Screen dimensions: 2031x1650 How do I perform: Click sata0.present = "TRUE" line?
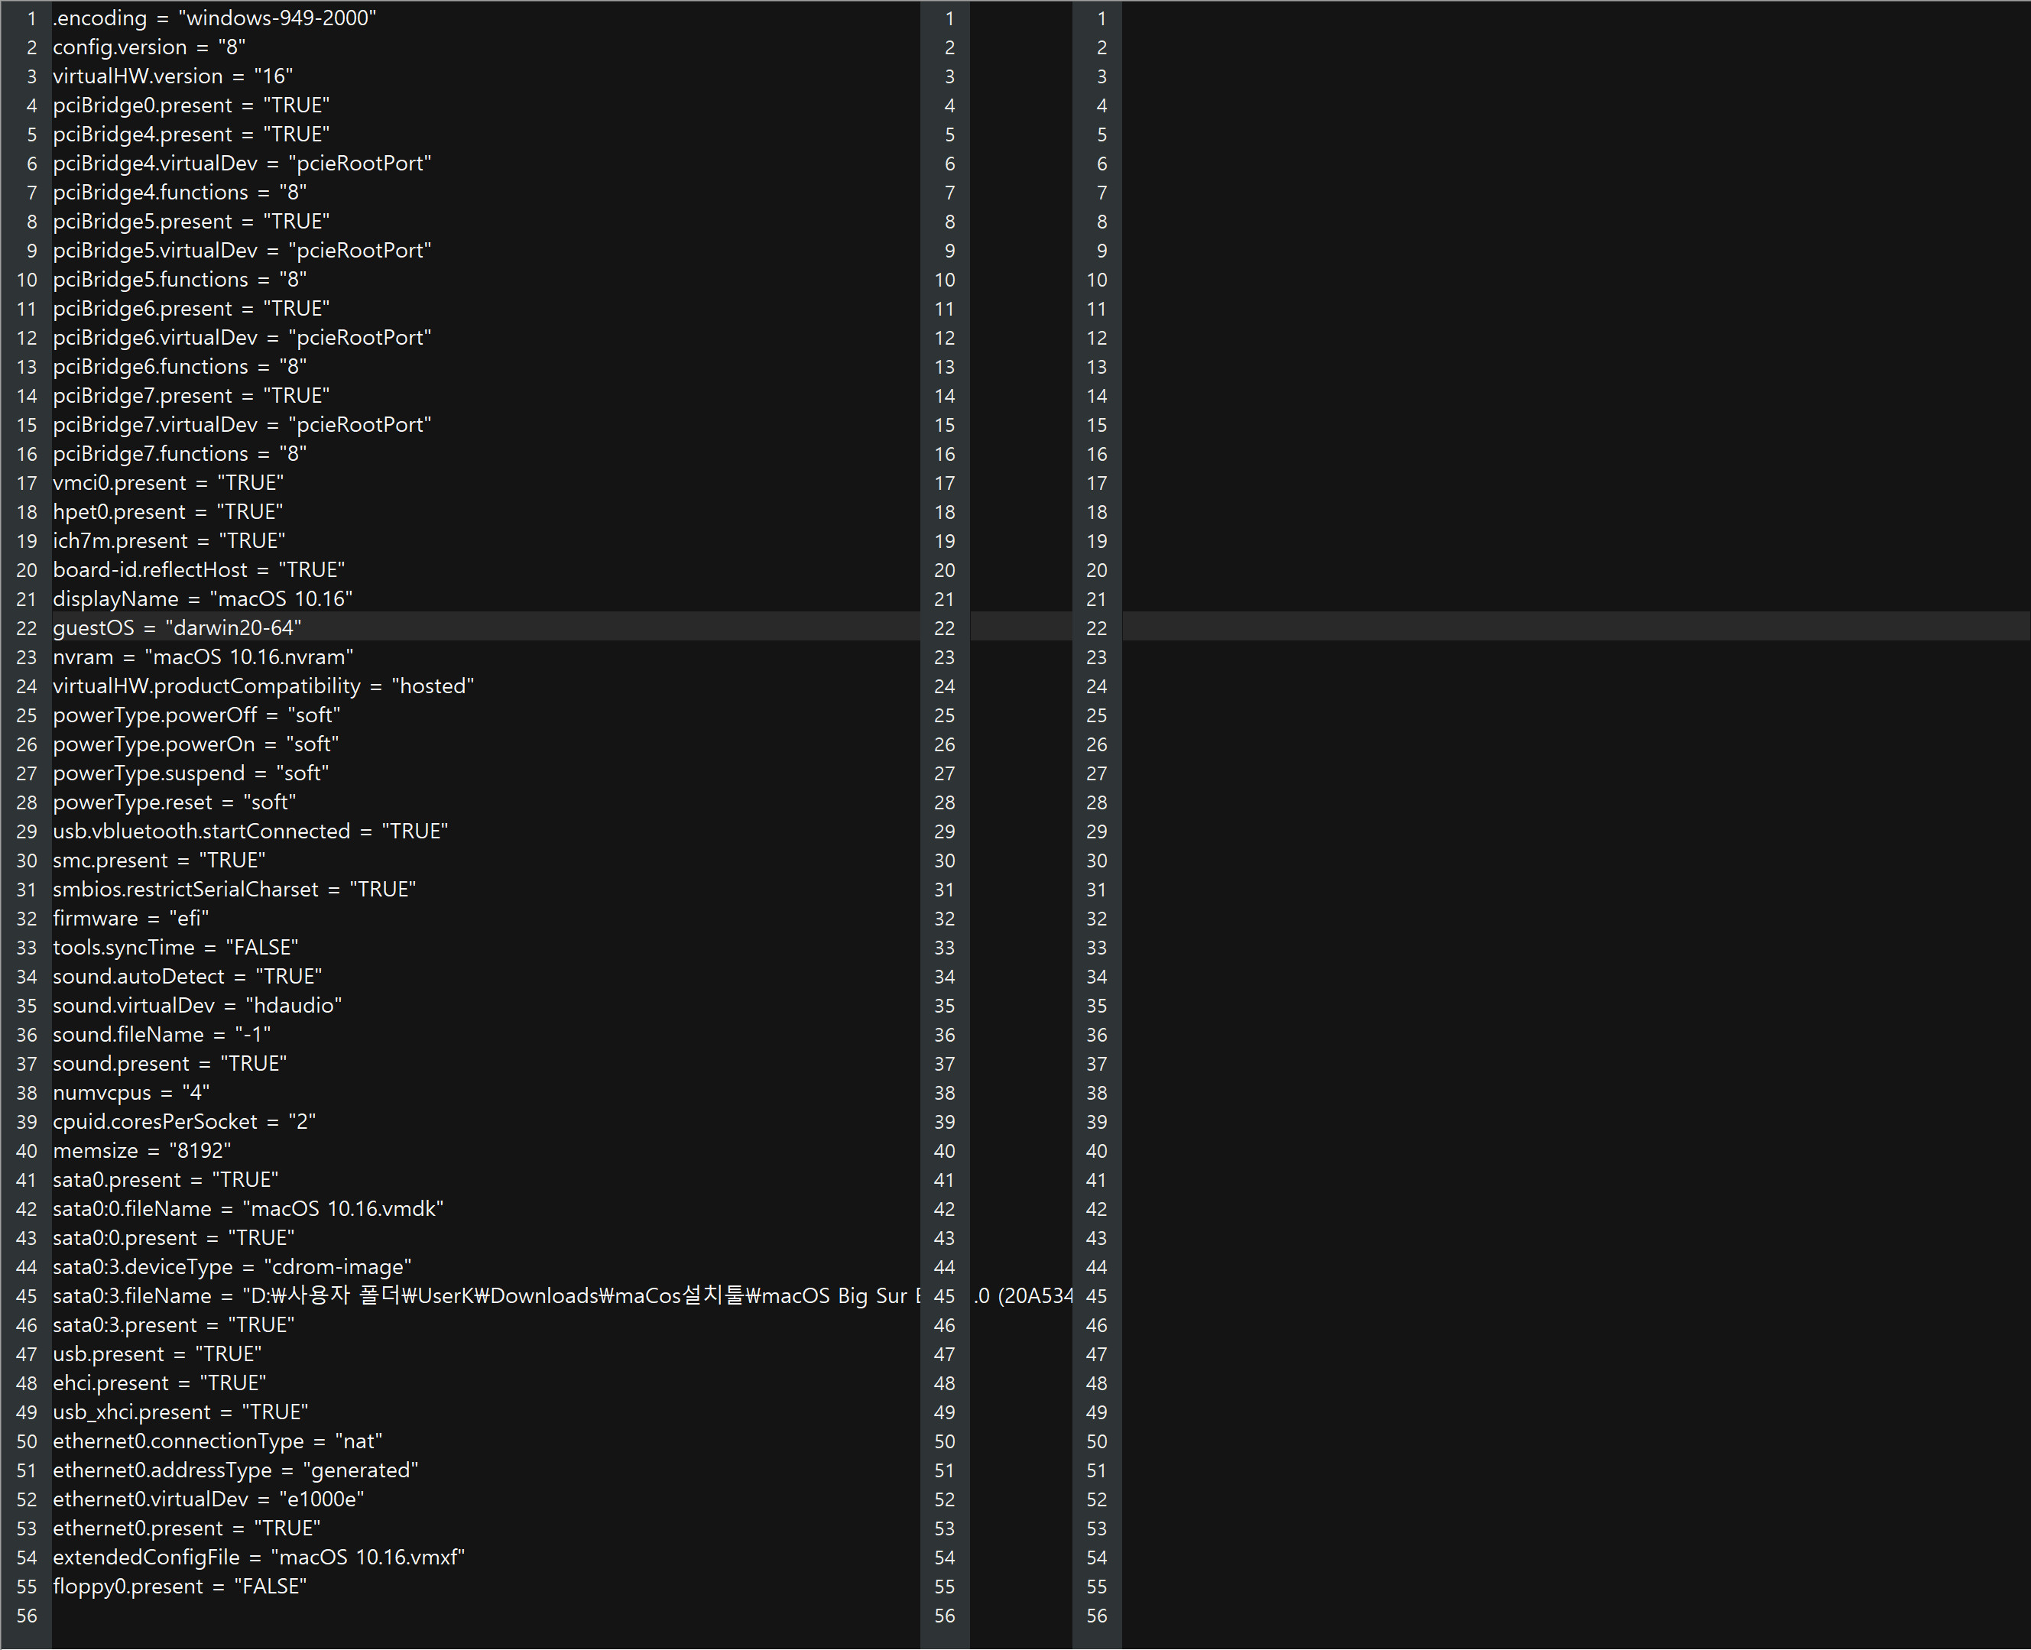[165, 1181]
